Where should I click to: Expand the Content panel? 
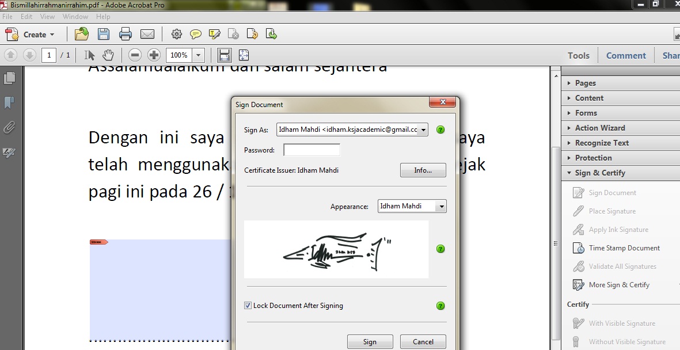click(x=621, y=98)
